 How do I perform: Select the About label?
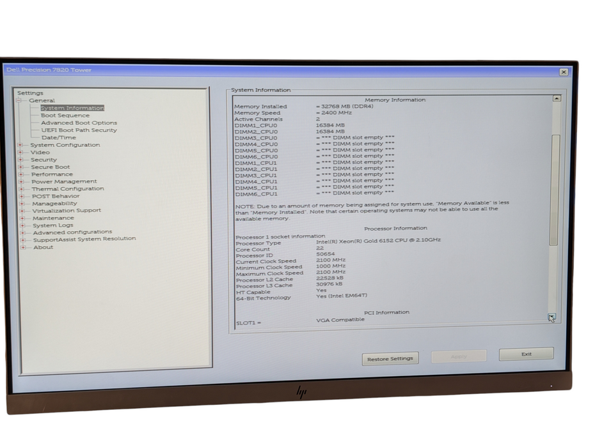point(44,247)
